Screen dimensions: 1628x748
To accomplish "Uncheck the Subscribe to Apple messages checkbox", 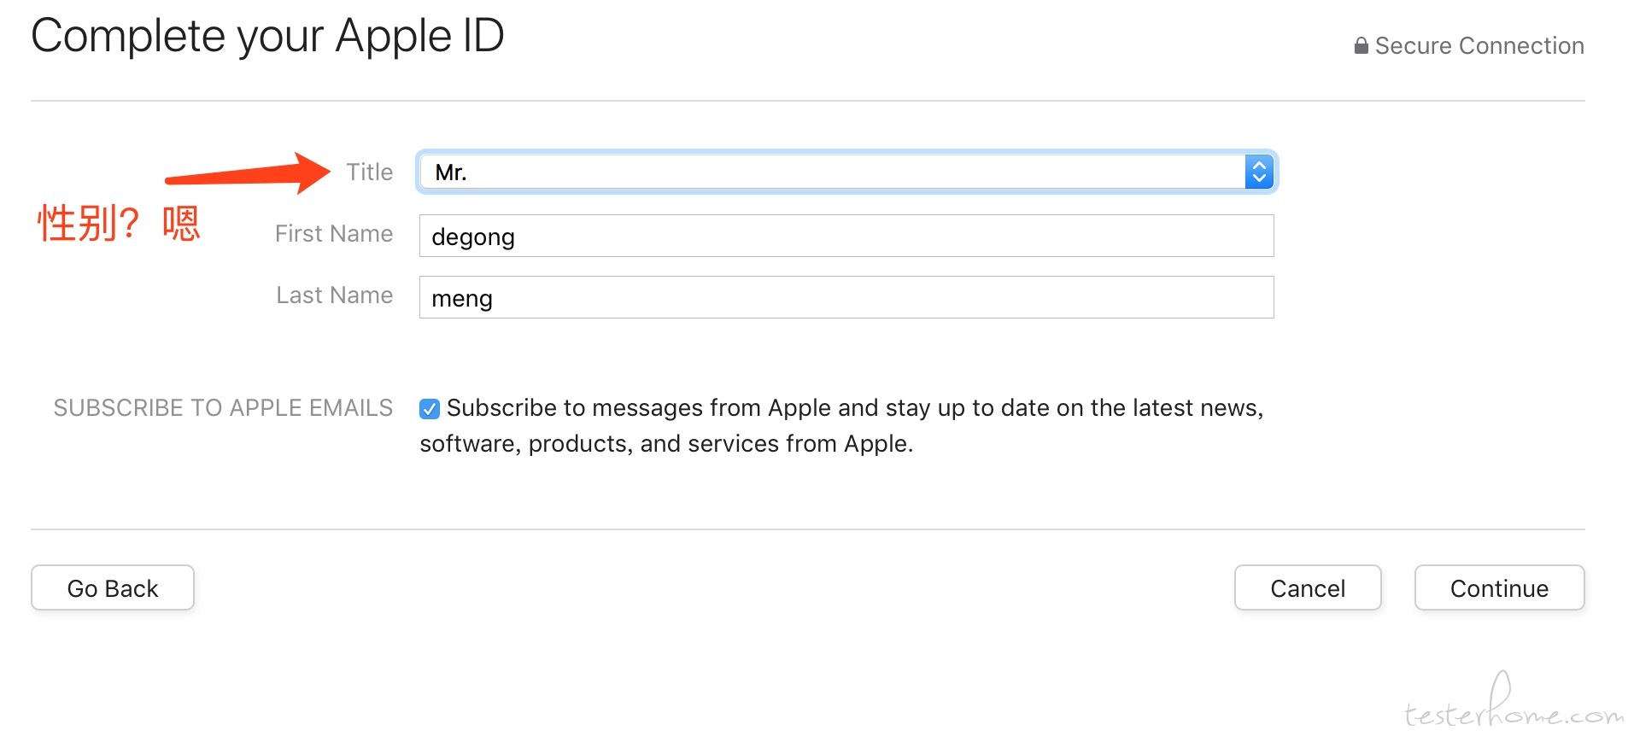I will tap(430, 409).
